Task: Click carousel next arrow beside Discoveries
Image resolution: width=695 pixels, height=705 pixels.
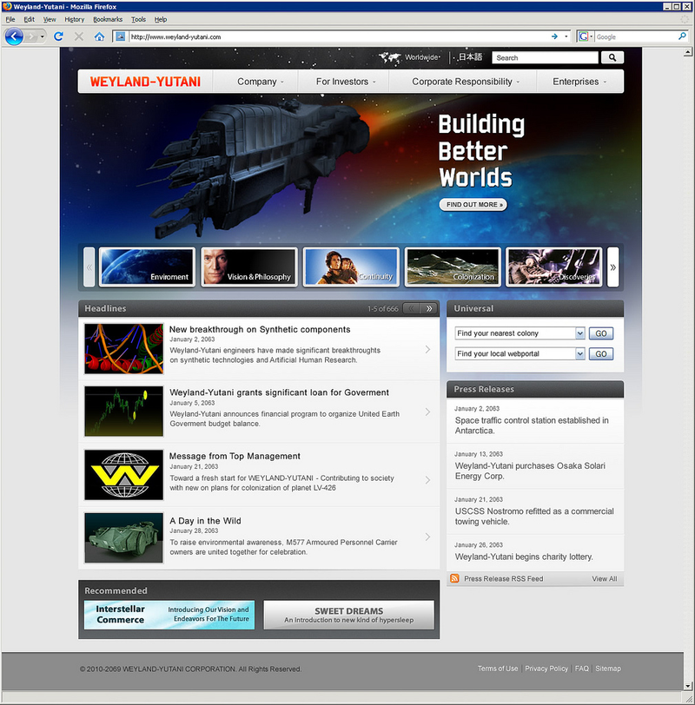Action: [x=612, y=267]
